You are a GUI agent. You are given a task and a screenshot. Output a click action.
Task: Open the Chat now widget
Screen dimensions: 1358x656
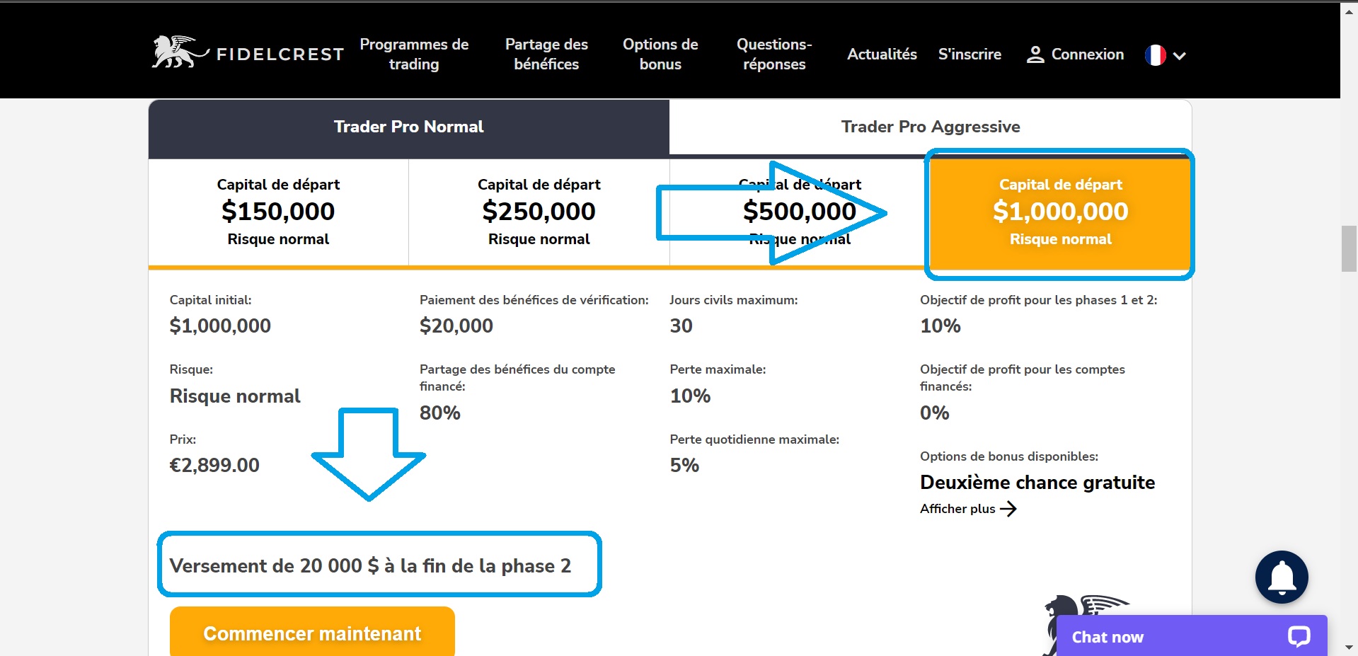tap(1107, 637)
